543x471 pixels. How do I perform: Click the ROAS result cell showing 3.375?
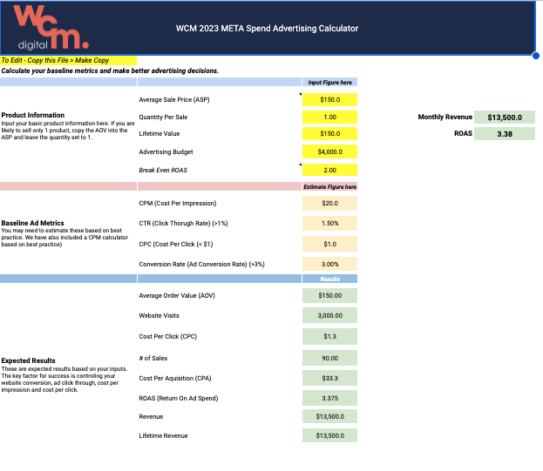coord(329,398)
